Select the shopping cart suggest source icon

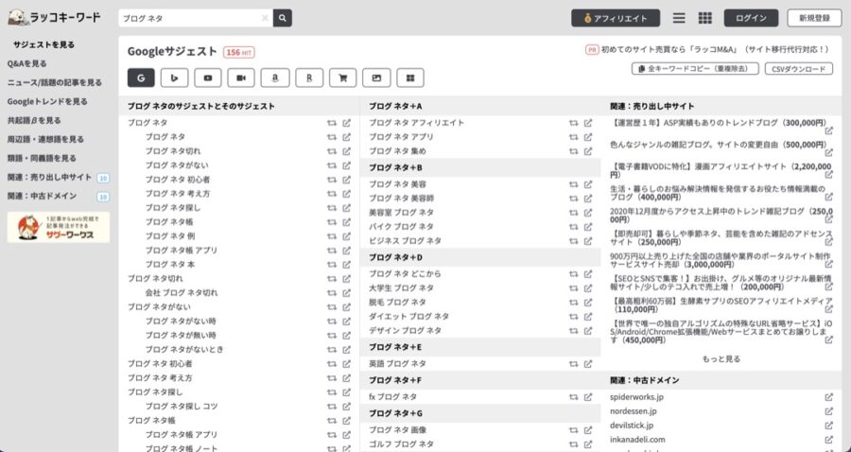[x=343, y=78]
